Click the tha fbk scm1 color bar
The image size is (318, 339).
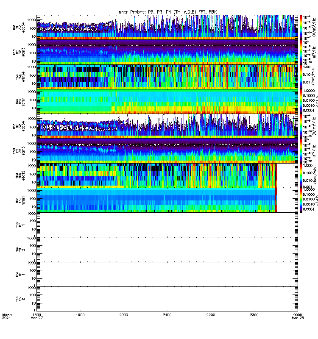click(301, 101)
